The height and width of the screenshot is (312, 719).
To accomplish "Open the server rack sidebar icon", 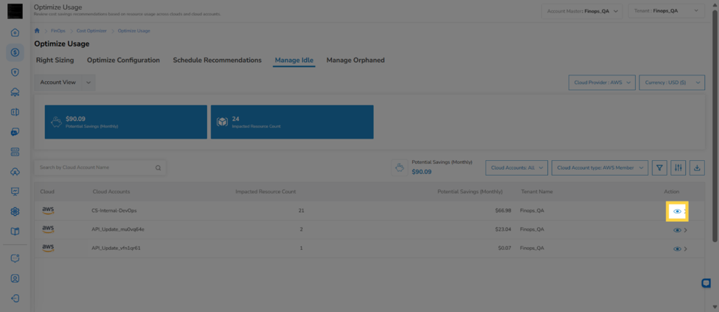I will point(15,152).
